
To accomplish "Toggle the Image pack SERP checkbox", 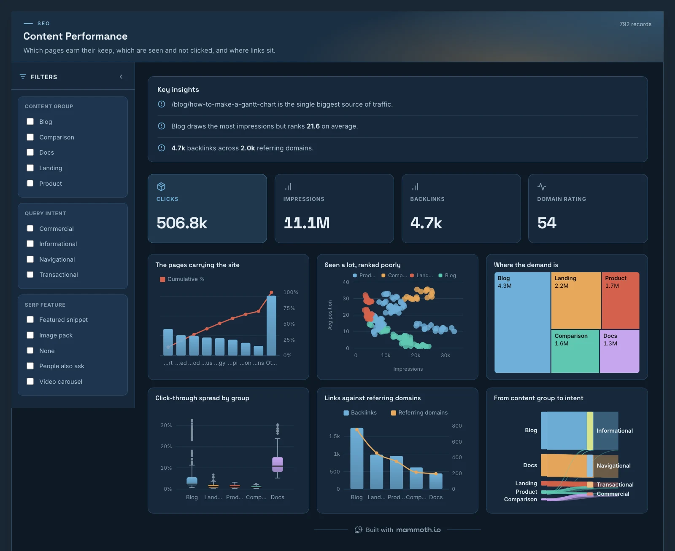I will 30,335.
